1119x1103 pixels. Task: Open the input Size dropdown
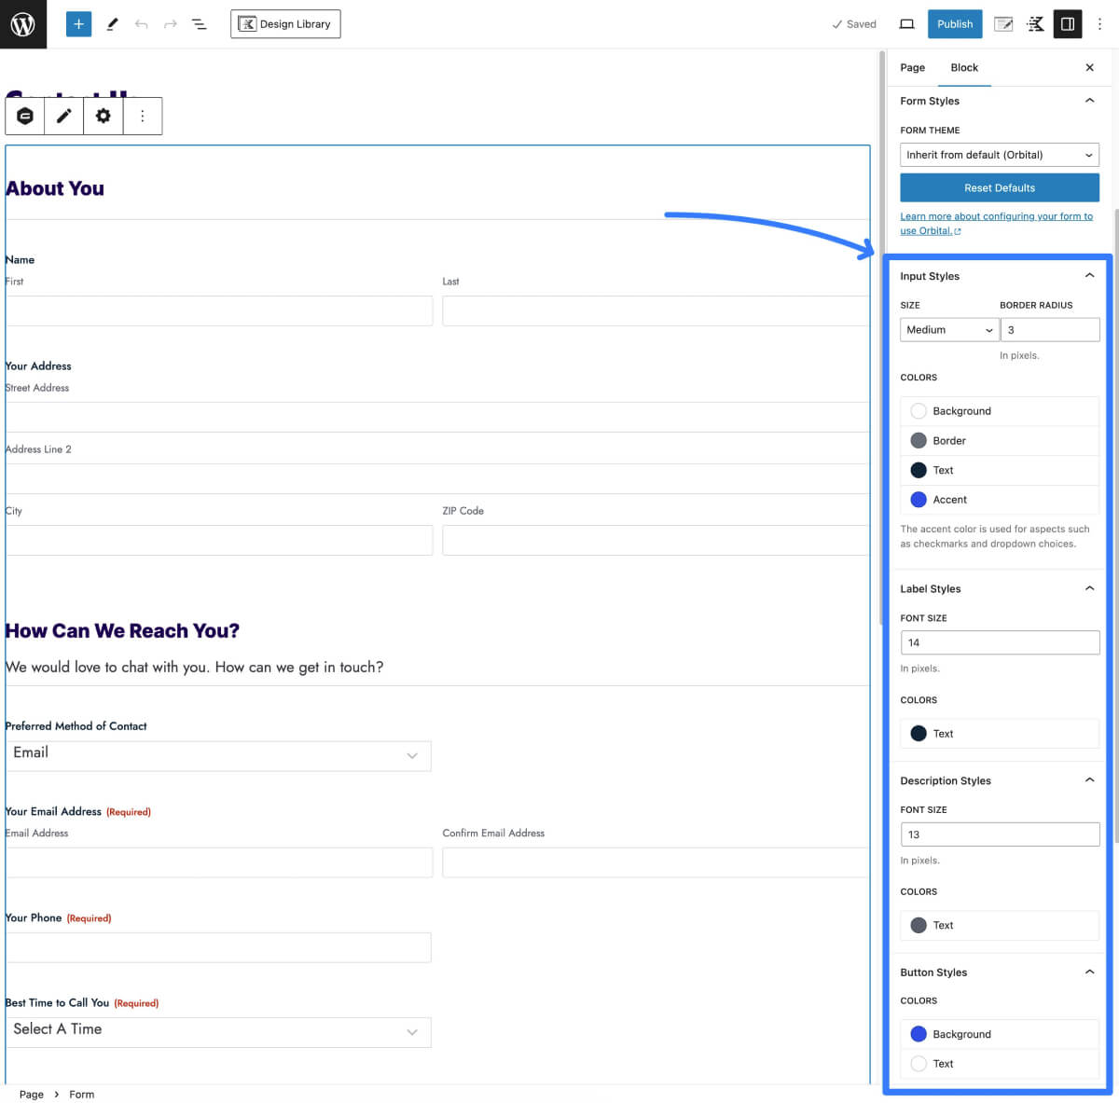point(949,329)
